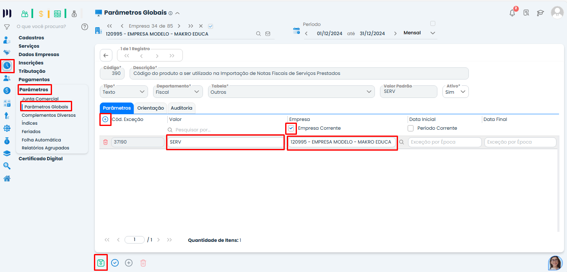
Task: Click the people module icon in top bar
Action: (25, 13)
